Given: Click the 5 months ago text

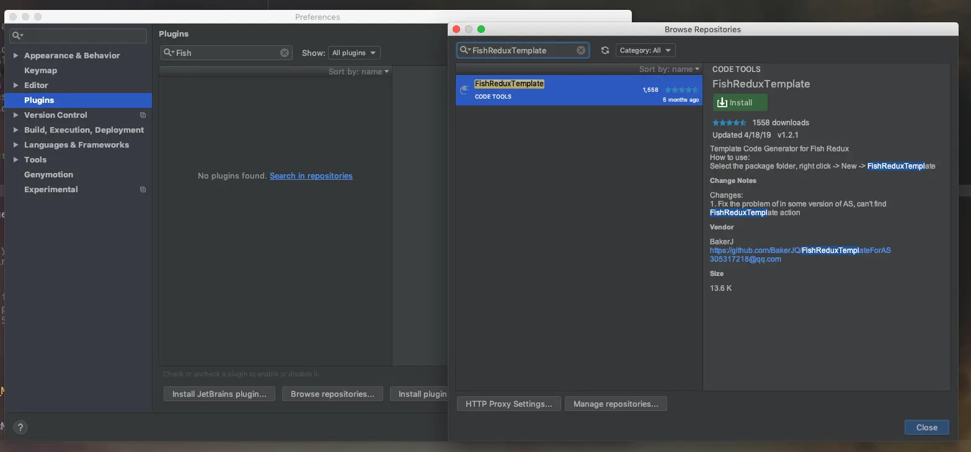Looking at the screenshot, I should pyautogui.click(x=681, y=100).
